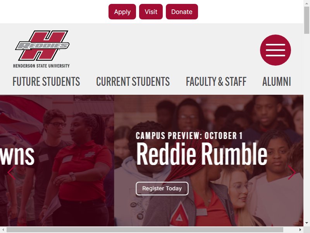310x233 pixels.
Task: Go to the previous slide arrow
Action: coord(11,173)
